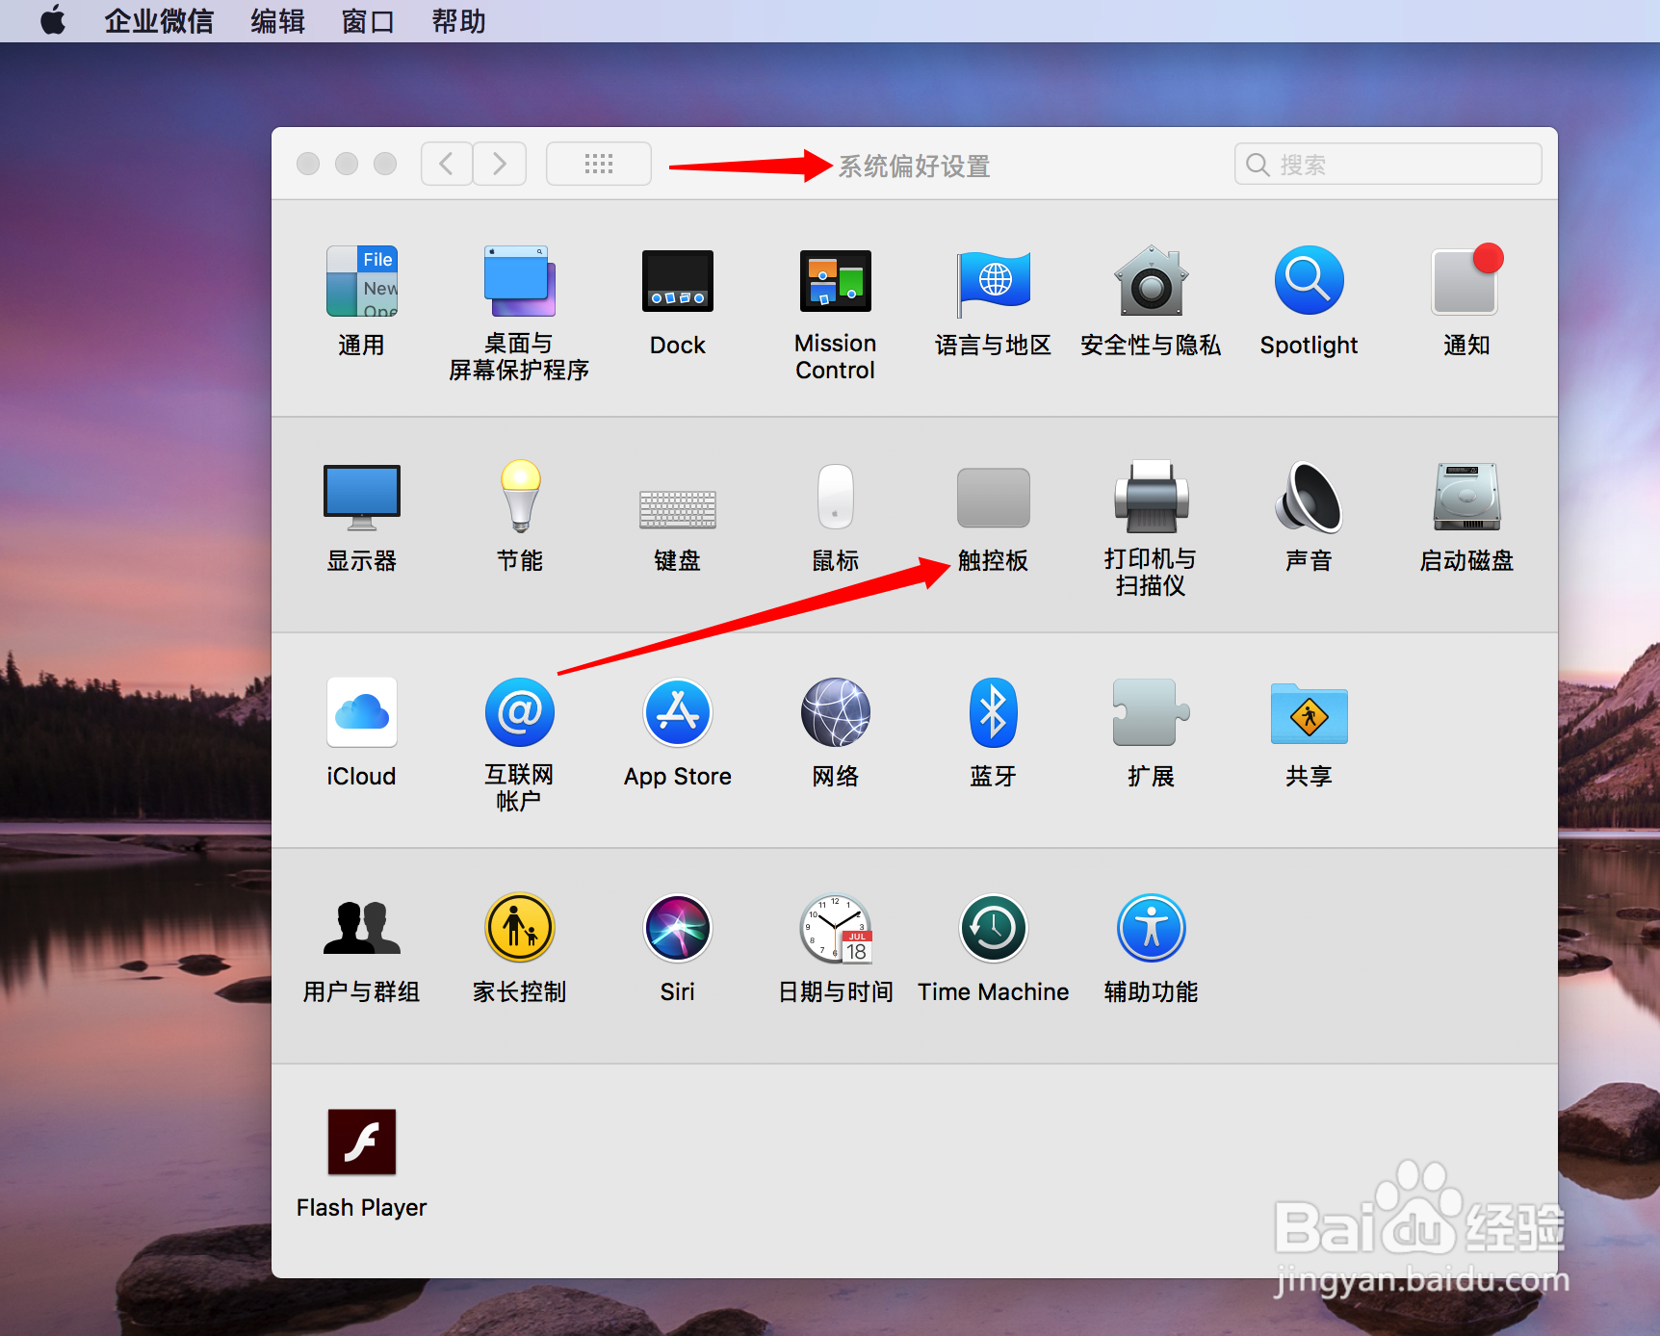This screenshot has width=1660, height=1336.
Task: Open 安全性与隐私 preferences
Action: tap(1151, 281)
